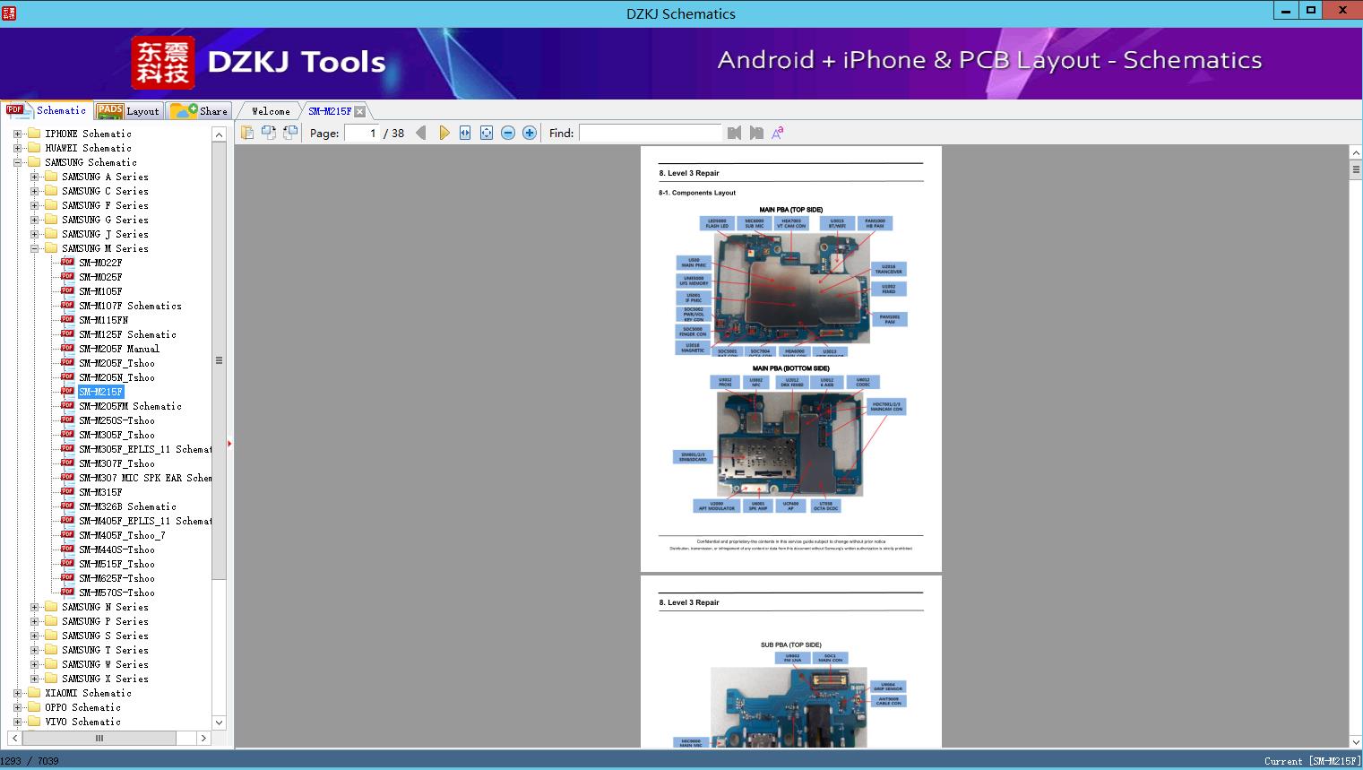1363x770 pixels.
Task: Click the tree vertical scrollbar thumb
Action: tap(219, 360)
